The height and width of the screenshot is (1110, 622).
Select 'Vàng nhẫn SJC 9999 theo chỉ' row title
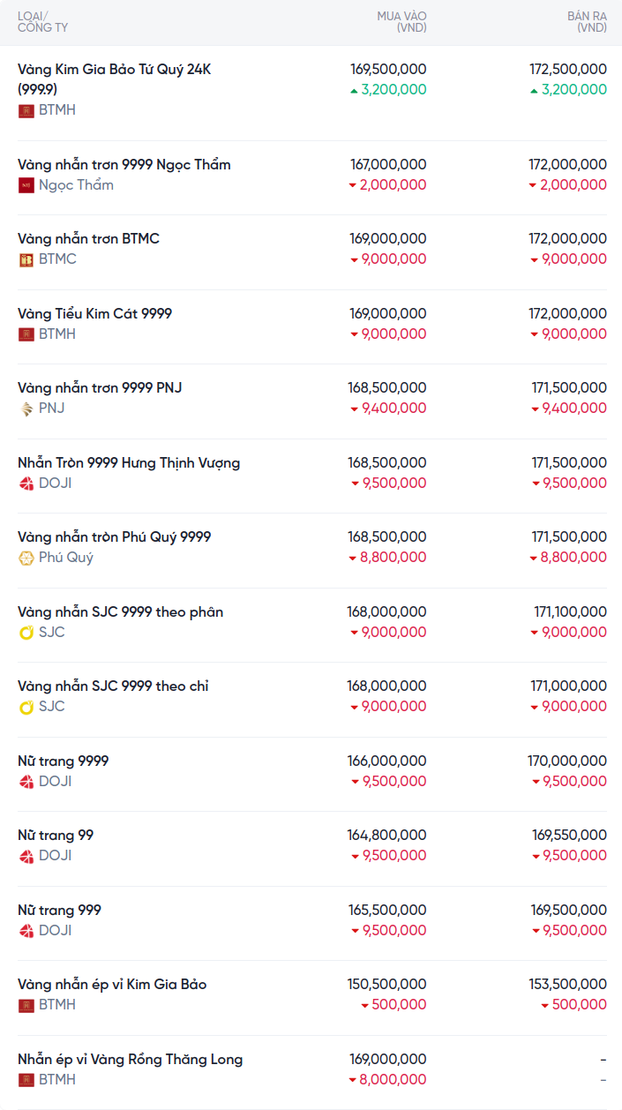(113, 686)
